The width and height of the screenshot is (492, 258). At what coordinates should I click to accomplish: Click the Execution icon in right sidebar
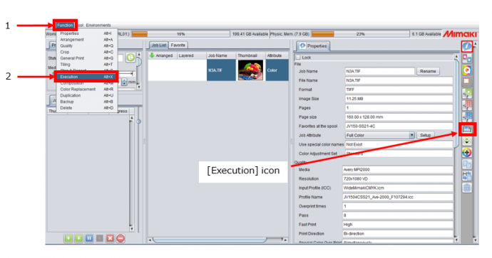point(467,129)
